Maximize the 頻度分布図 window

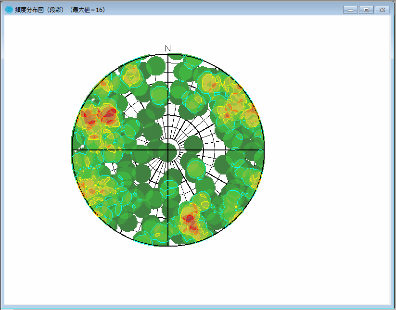click(366, 10)
